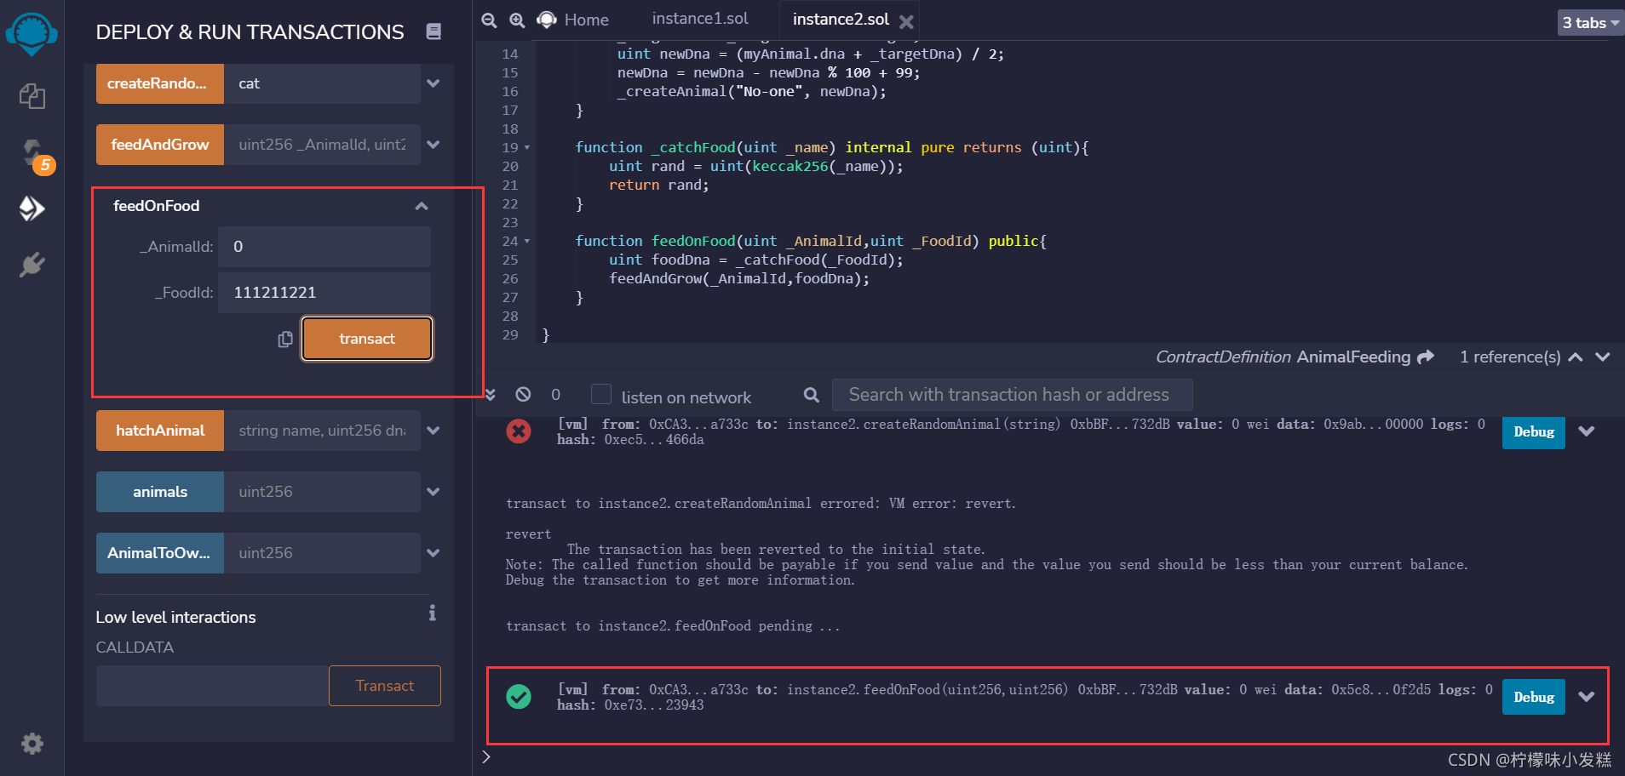Debug the reverted createRandomAnimal transaction
Viewport: 1625px width, 776px height.
[x=1533, y=432]
